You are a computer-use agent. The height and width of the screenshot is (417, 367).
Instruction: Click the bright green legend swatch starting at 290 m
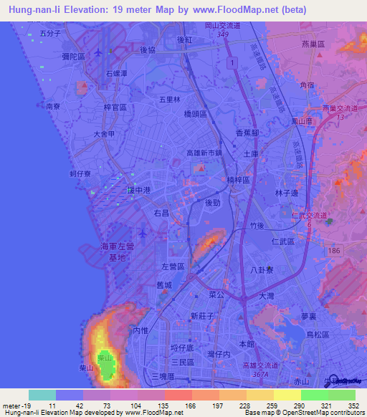click(315, 396)
